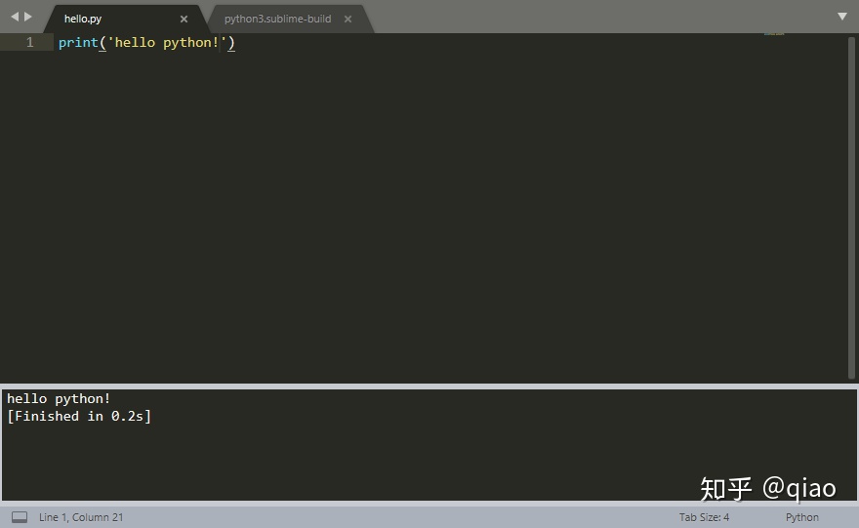Open the tab list dropdown arrow
The image size is (859, 528).
coord(842,17)
